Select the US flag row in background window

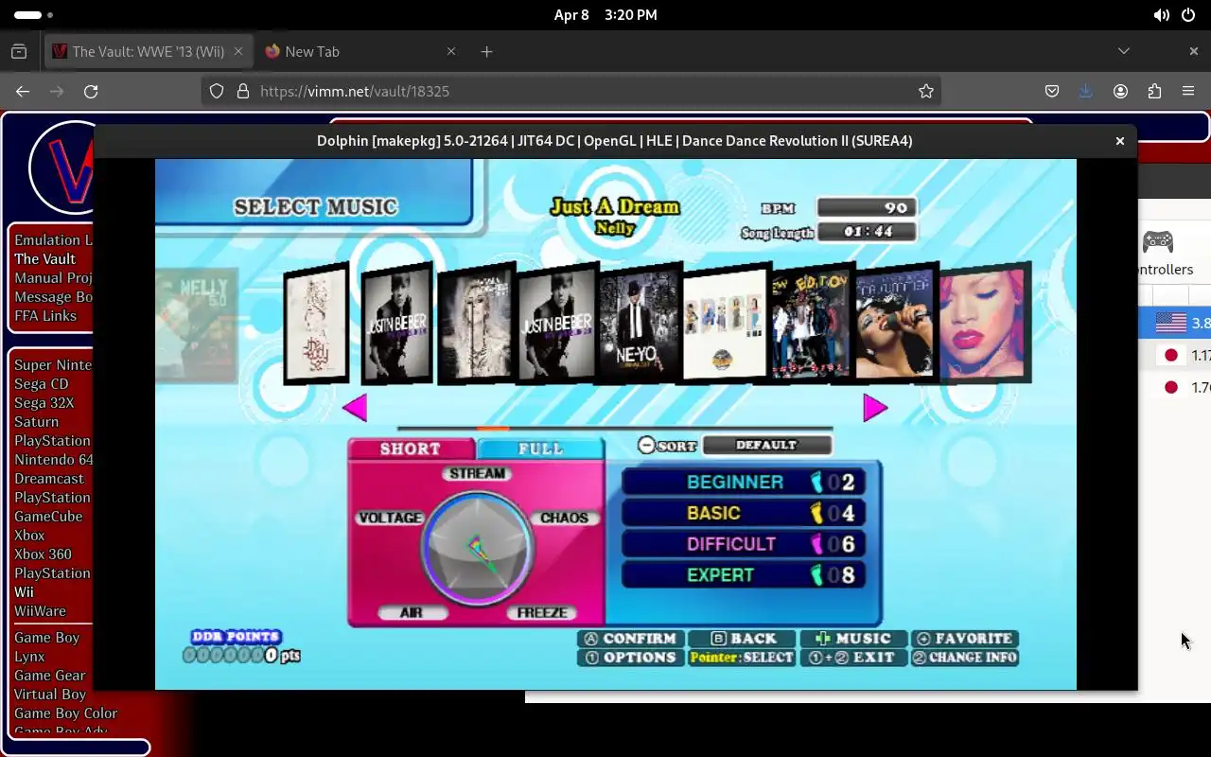click(1174, 323)
